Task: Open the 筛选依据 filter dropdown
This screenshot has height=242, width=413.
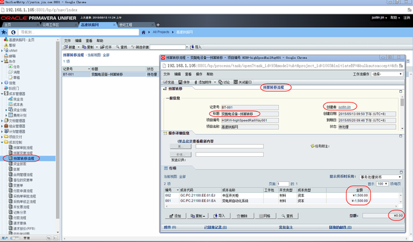Action: (x=187, y=47)
